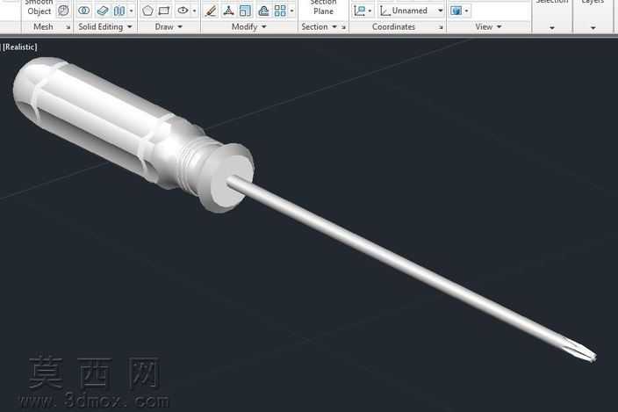This screenshot has height=412, width=618.
Task: Click the mesh refine icon beside Smooth Object
Action: point(63,11)
